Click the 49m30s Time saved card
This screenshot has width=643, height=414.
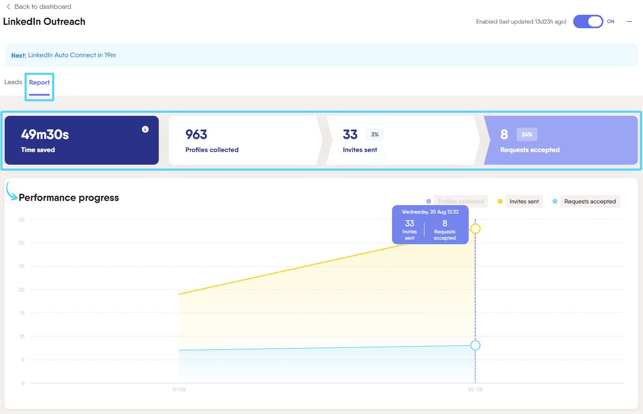coord(82,140)
